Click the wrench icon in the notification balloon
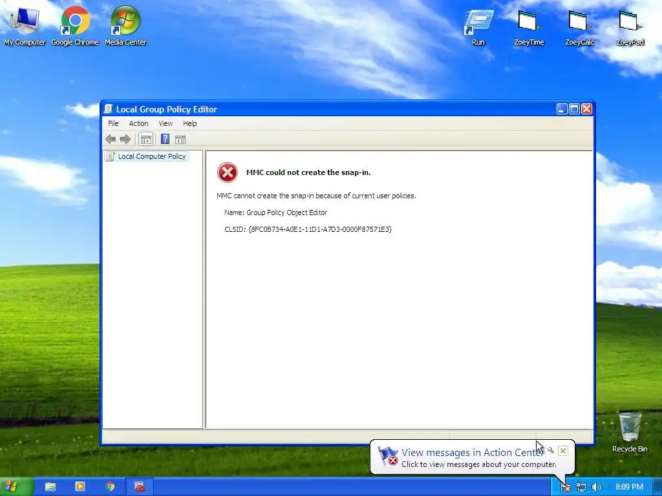Screen dimensions: 662x496 551,450
